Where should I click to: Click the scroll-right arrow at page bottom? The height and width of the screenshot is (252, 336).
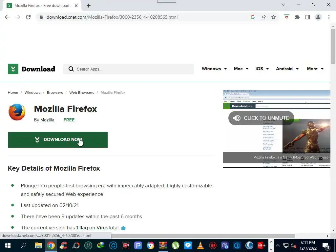pyautogui.click(x=328, y=236)
